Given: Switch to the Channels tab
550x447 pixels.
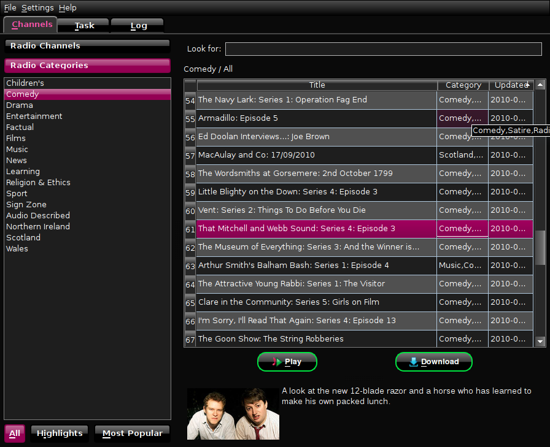Looking at the screenshot, I should (31, 25).
